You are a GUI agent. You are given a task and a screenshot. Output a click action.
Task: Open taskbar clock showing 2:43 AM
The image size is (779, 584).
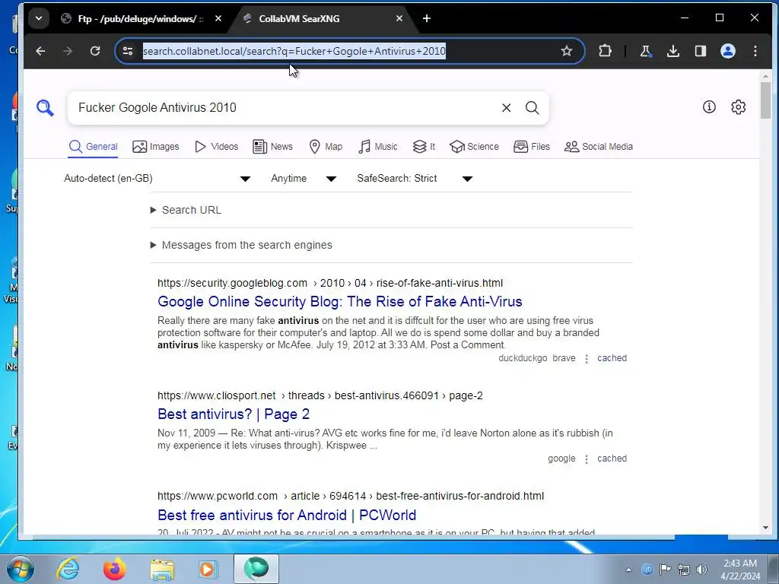[x=740, y=570]
